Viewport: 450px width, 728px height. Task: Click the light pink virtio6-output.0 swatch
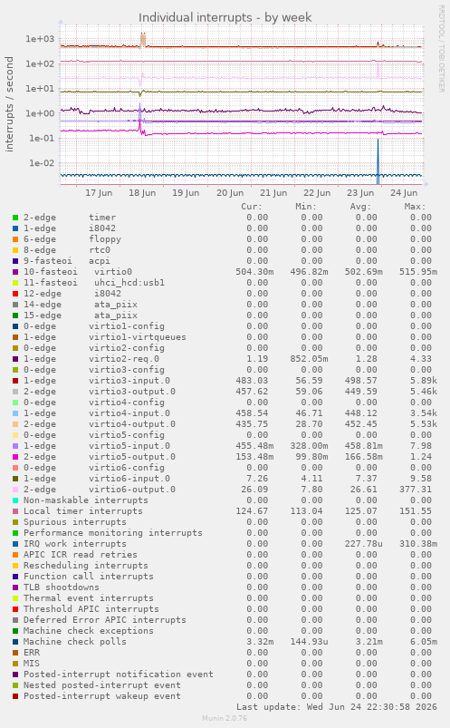(15, 490)
